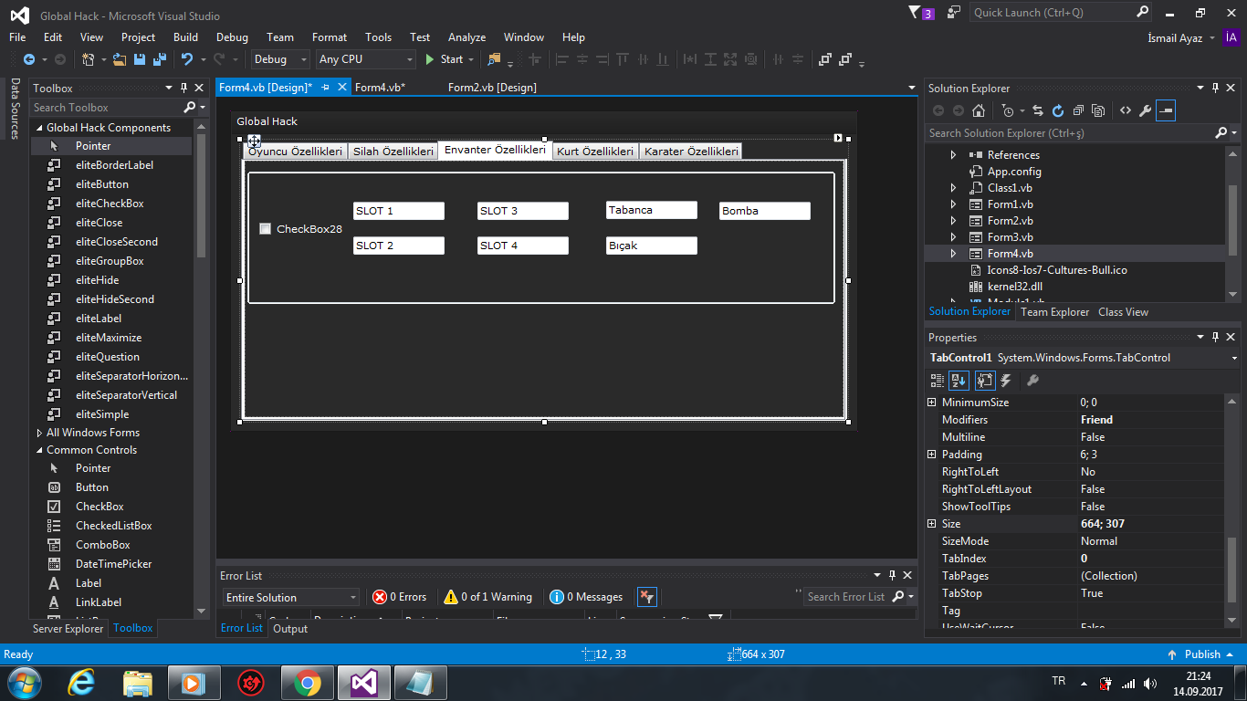1247x701 pixels.
Task: Click Send to Back layout icon
Action: [845, 59]
